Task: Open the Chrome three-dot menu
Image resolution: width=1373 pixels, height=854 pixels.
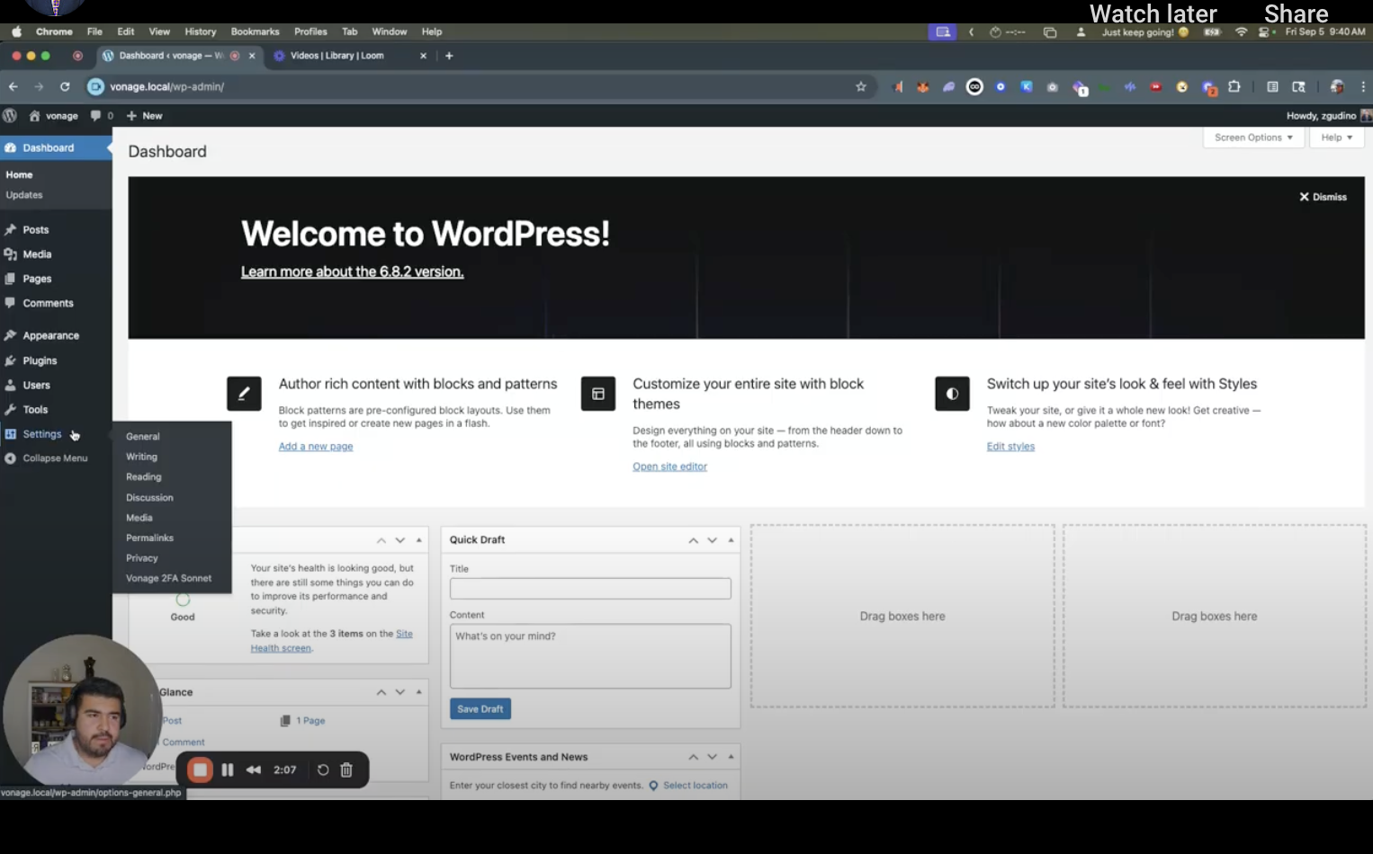Action: 1363,86
